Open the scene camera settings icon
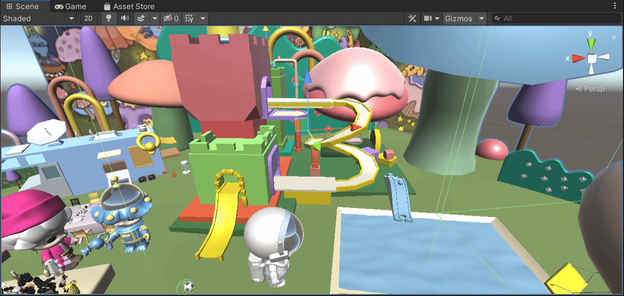The height and width of the screenshot is (296, 624). (x=428, y=19)
